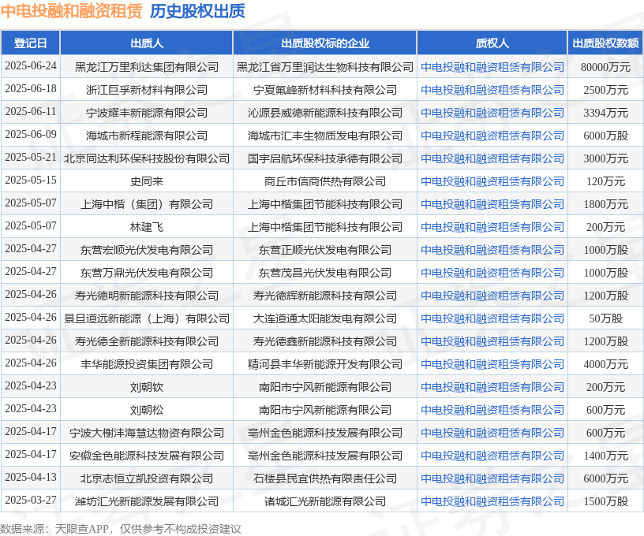Select the 出质股权数额 column header
644x536 pixels.
point(606,43)
